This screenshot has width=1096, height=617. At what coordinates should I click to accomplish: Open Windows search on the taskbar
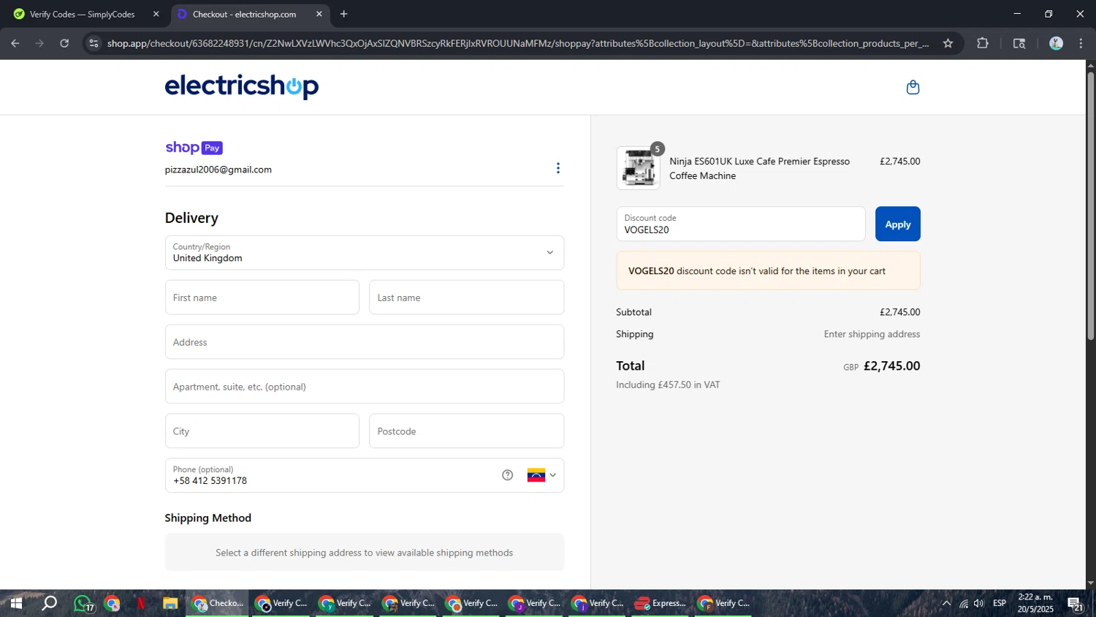pyautogui.click(x=49, y=604)
